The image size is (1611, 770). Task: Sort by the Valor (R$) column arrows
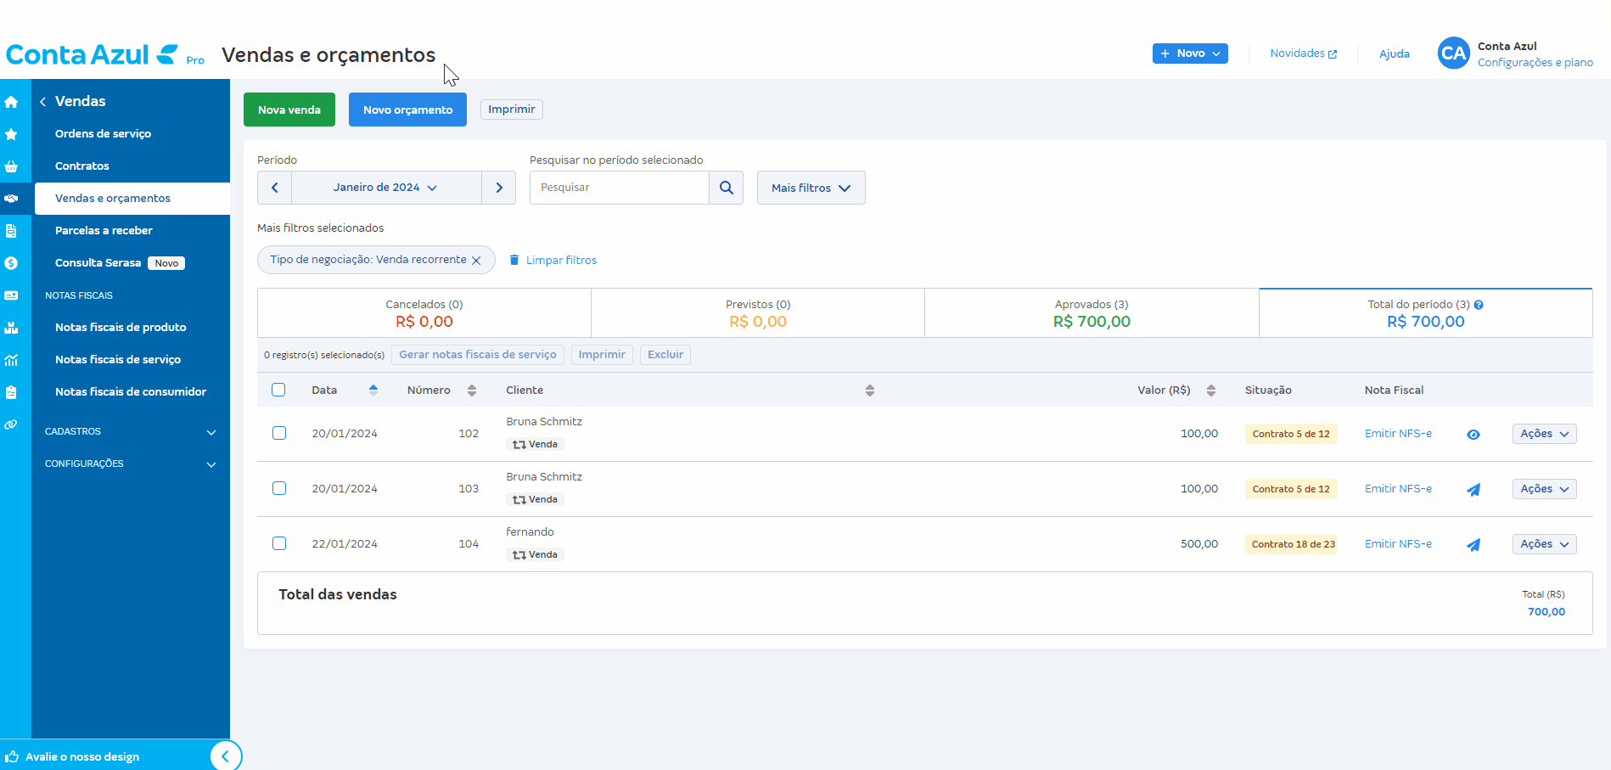[1211, 391]
